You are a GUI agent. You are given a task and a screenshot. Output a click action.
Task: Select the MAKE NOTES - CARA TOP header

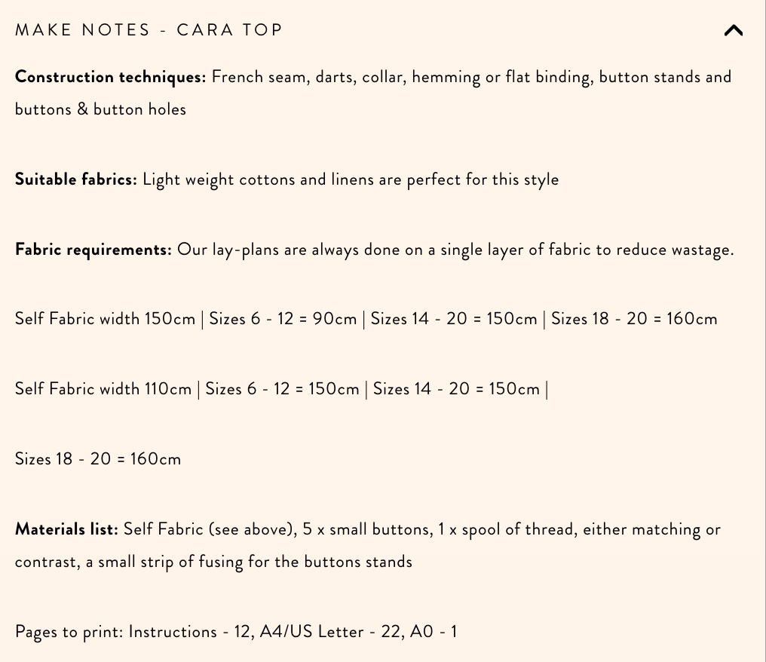point(149,30)
